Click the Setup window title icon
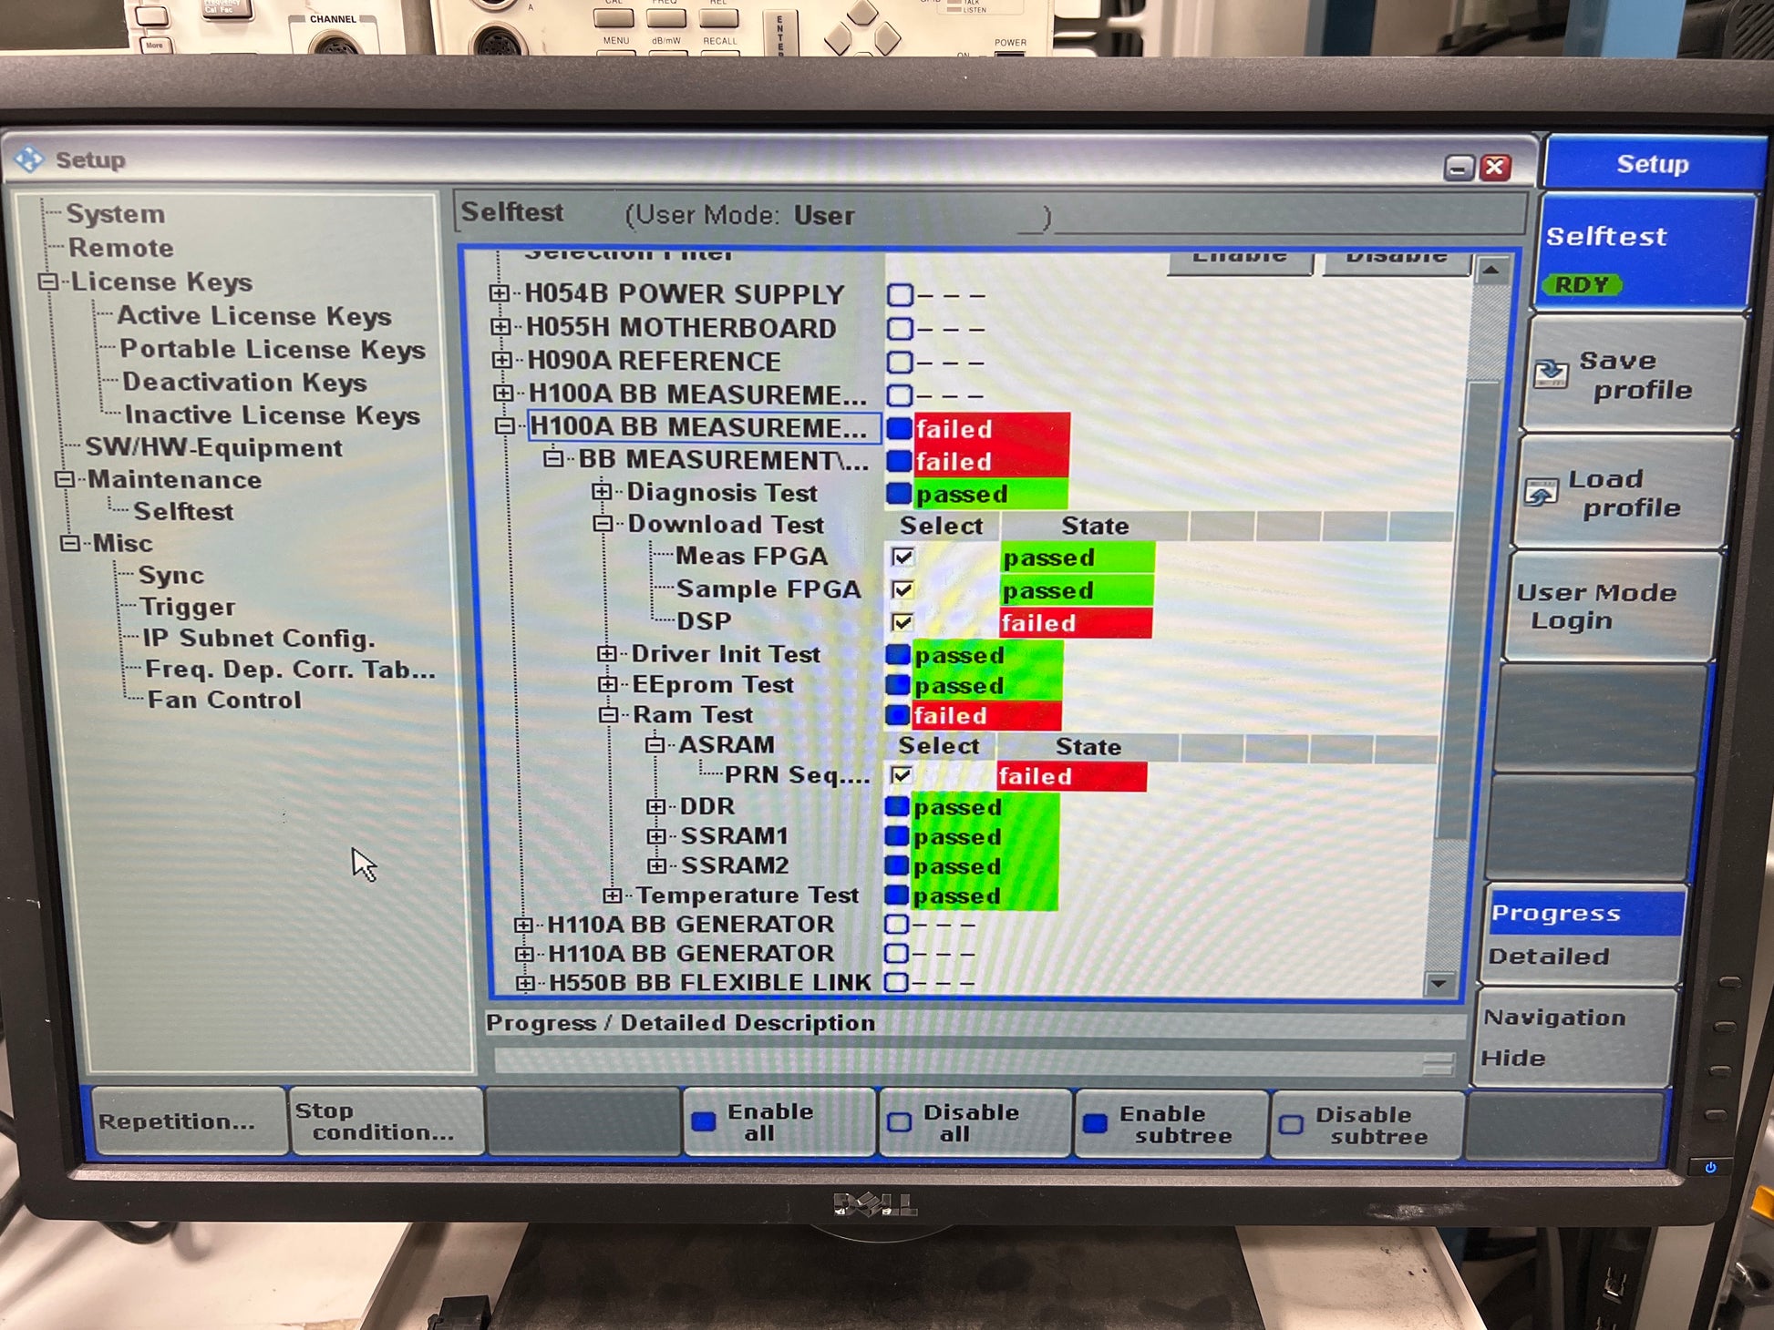 pyautogui.click(x=29, y=159)
